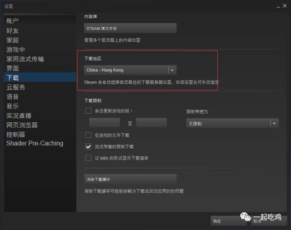The height and width of the screenshot is (230, 291).
Task: Select the 下载 sidebar entry
Action: pyautogui.click(x=40, y=78)
